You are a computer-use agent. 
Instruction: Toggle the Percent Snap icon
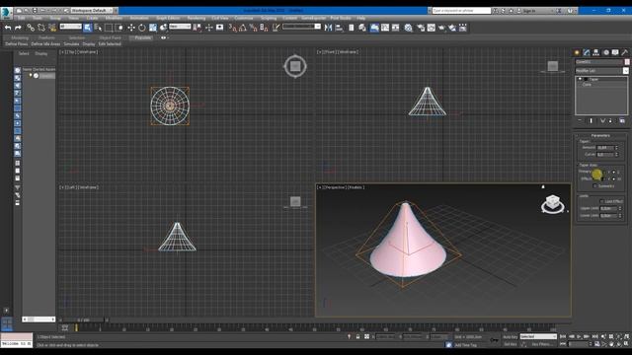(x=253, y=28)
